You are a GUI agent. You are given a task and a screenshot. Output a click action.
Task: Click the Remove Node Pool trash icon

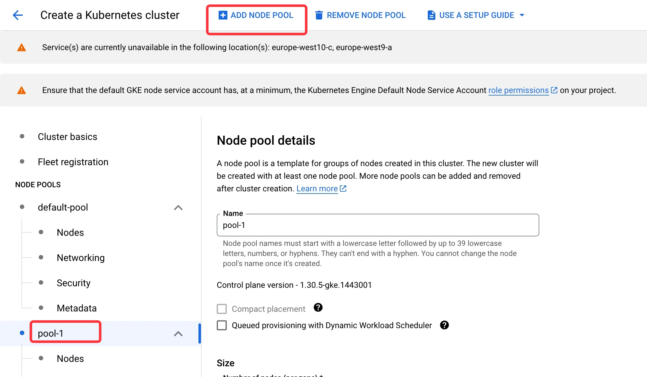[319, 15]
